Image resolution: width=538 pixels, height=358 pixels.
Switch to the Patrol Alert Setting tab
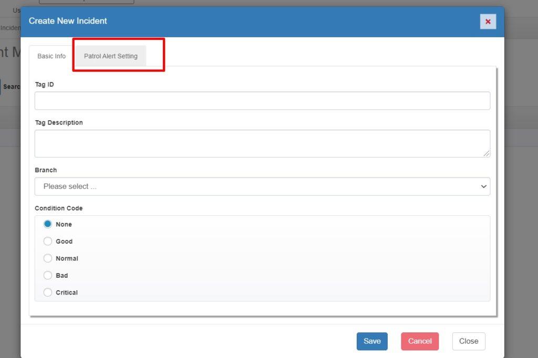pos(111,56)
